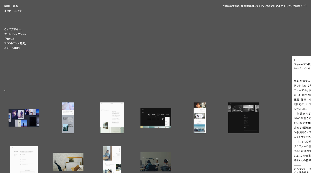
Task: Click the bio text starting 1987年生まれ
Action: [x=261, y=6]
